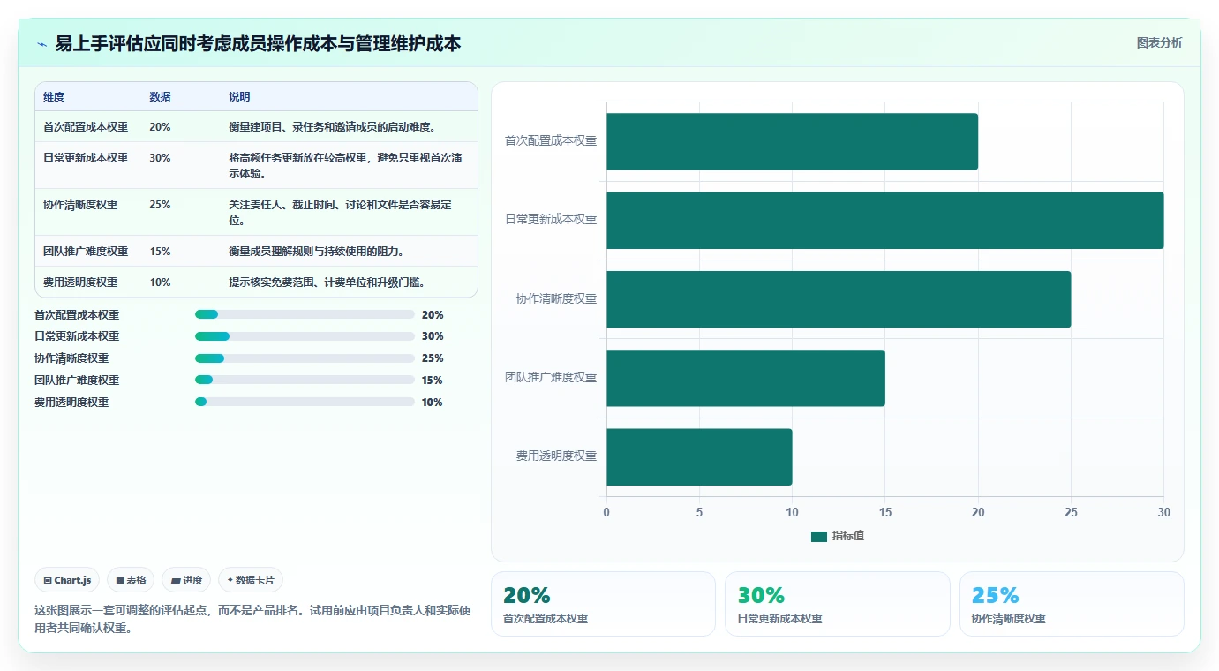Click the x-axis tick labeled 30
This screenshot has height=671, width=1219.
(x=1163, y=512)
